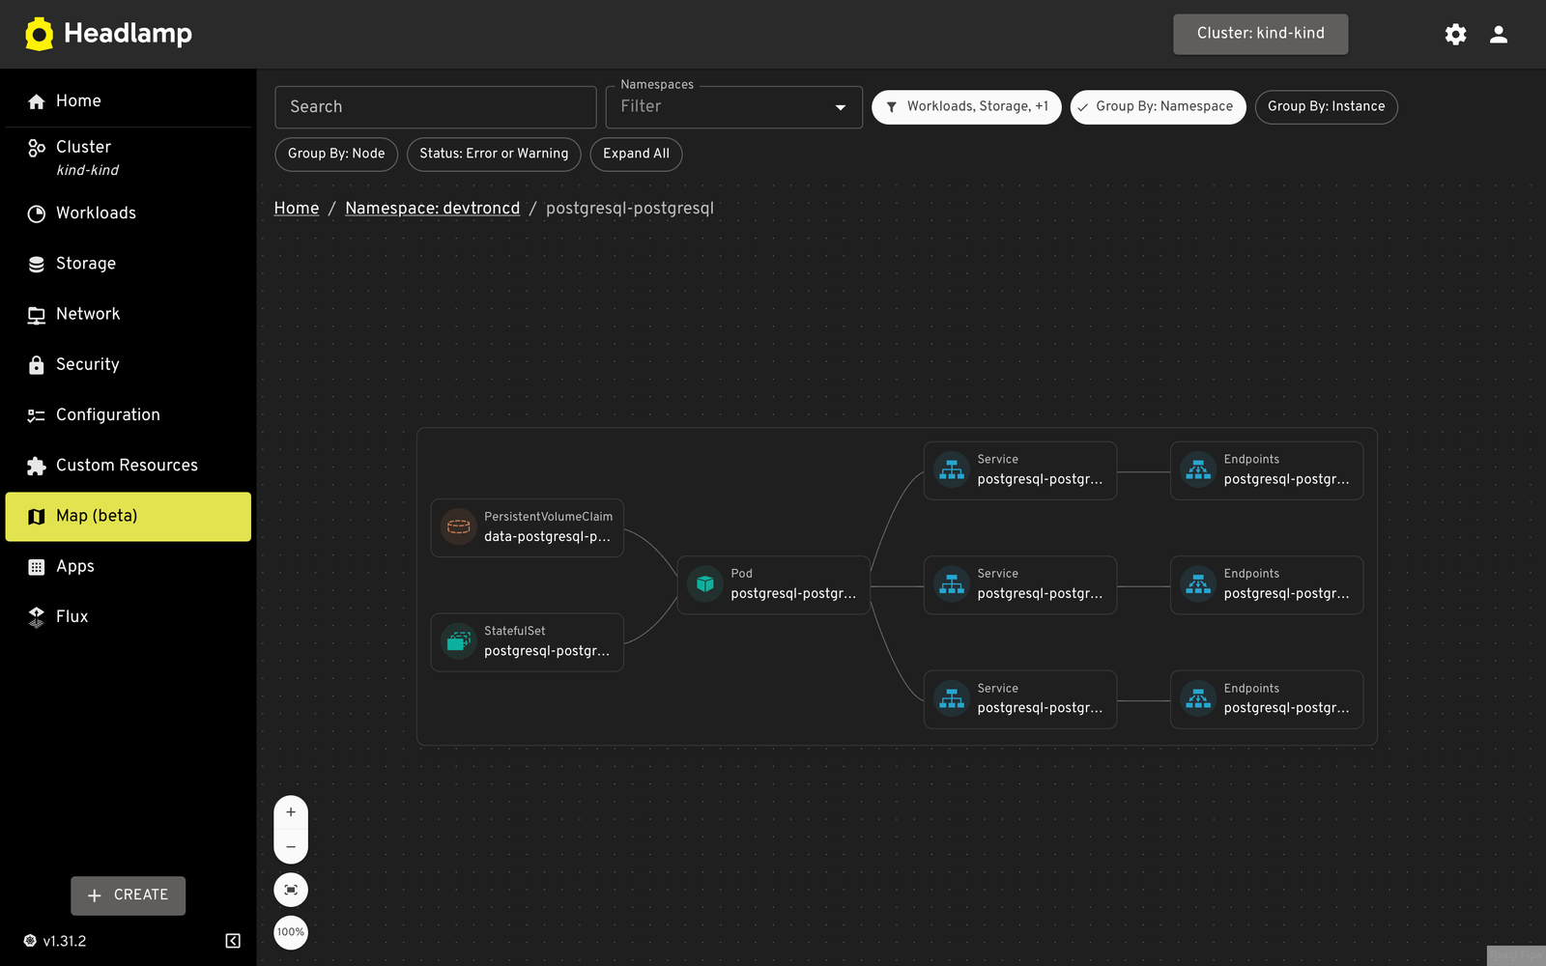Click the fit-to-view map icon

291,890
